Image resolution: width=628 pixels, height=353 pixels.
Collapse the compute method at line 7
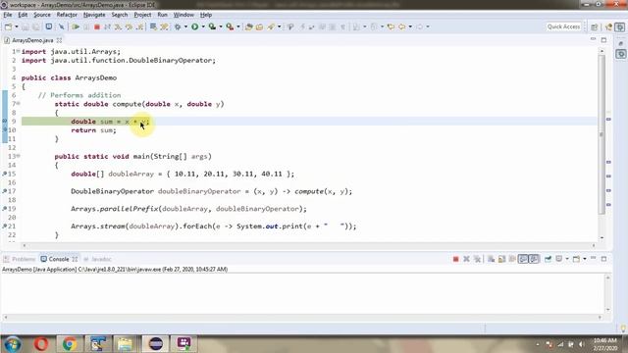click(x=18, y=104)
